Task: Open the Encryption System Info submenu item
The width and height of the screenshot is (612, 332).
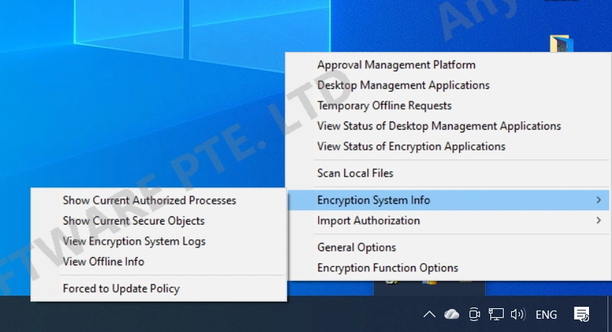Action: tap(448, 200)
